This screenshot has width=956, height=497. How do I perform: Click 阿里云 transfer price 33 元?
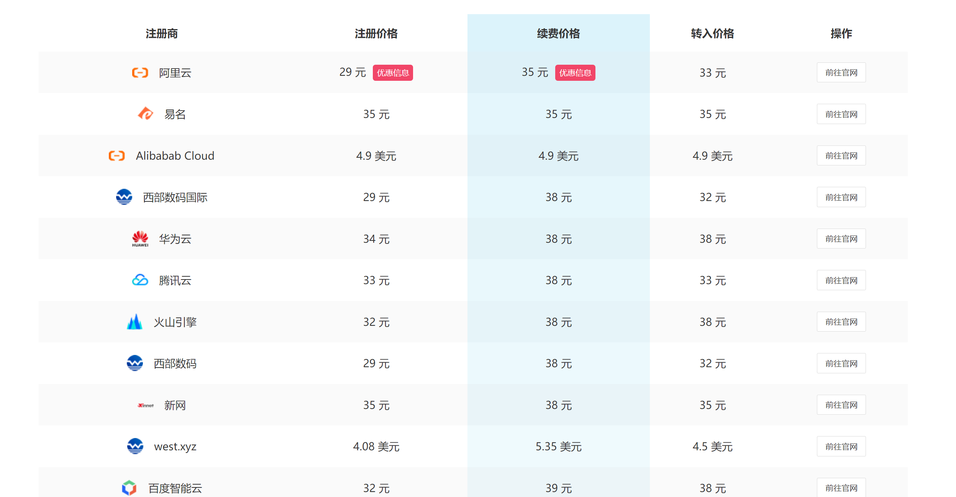coord(712,73)
